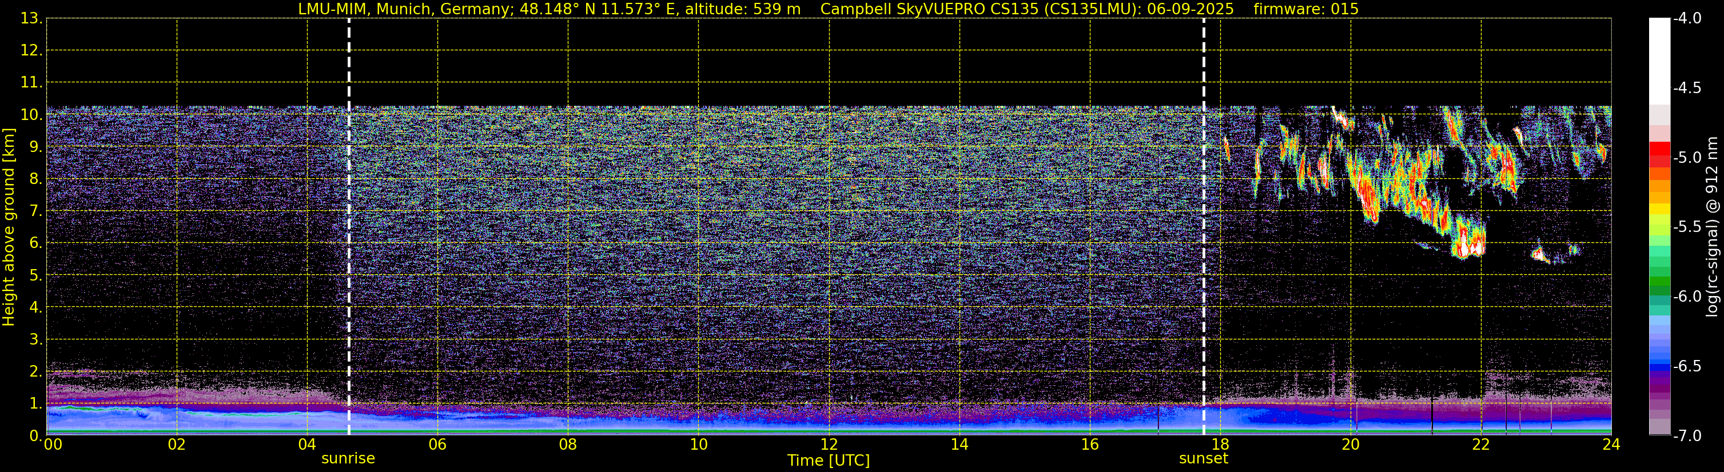
Task: Select the "sunrise" label under the time axis
Action: (x=348, y=459)
